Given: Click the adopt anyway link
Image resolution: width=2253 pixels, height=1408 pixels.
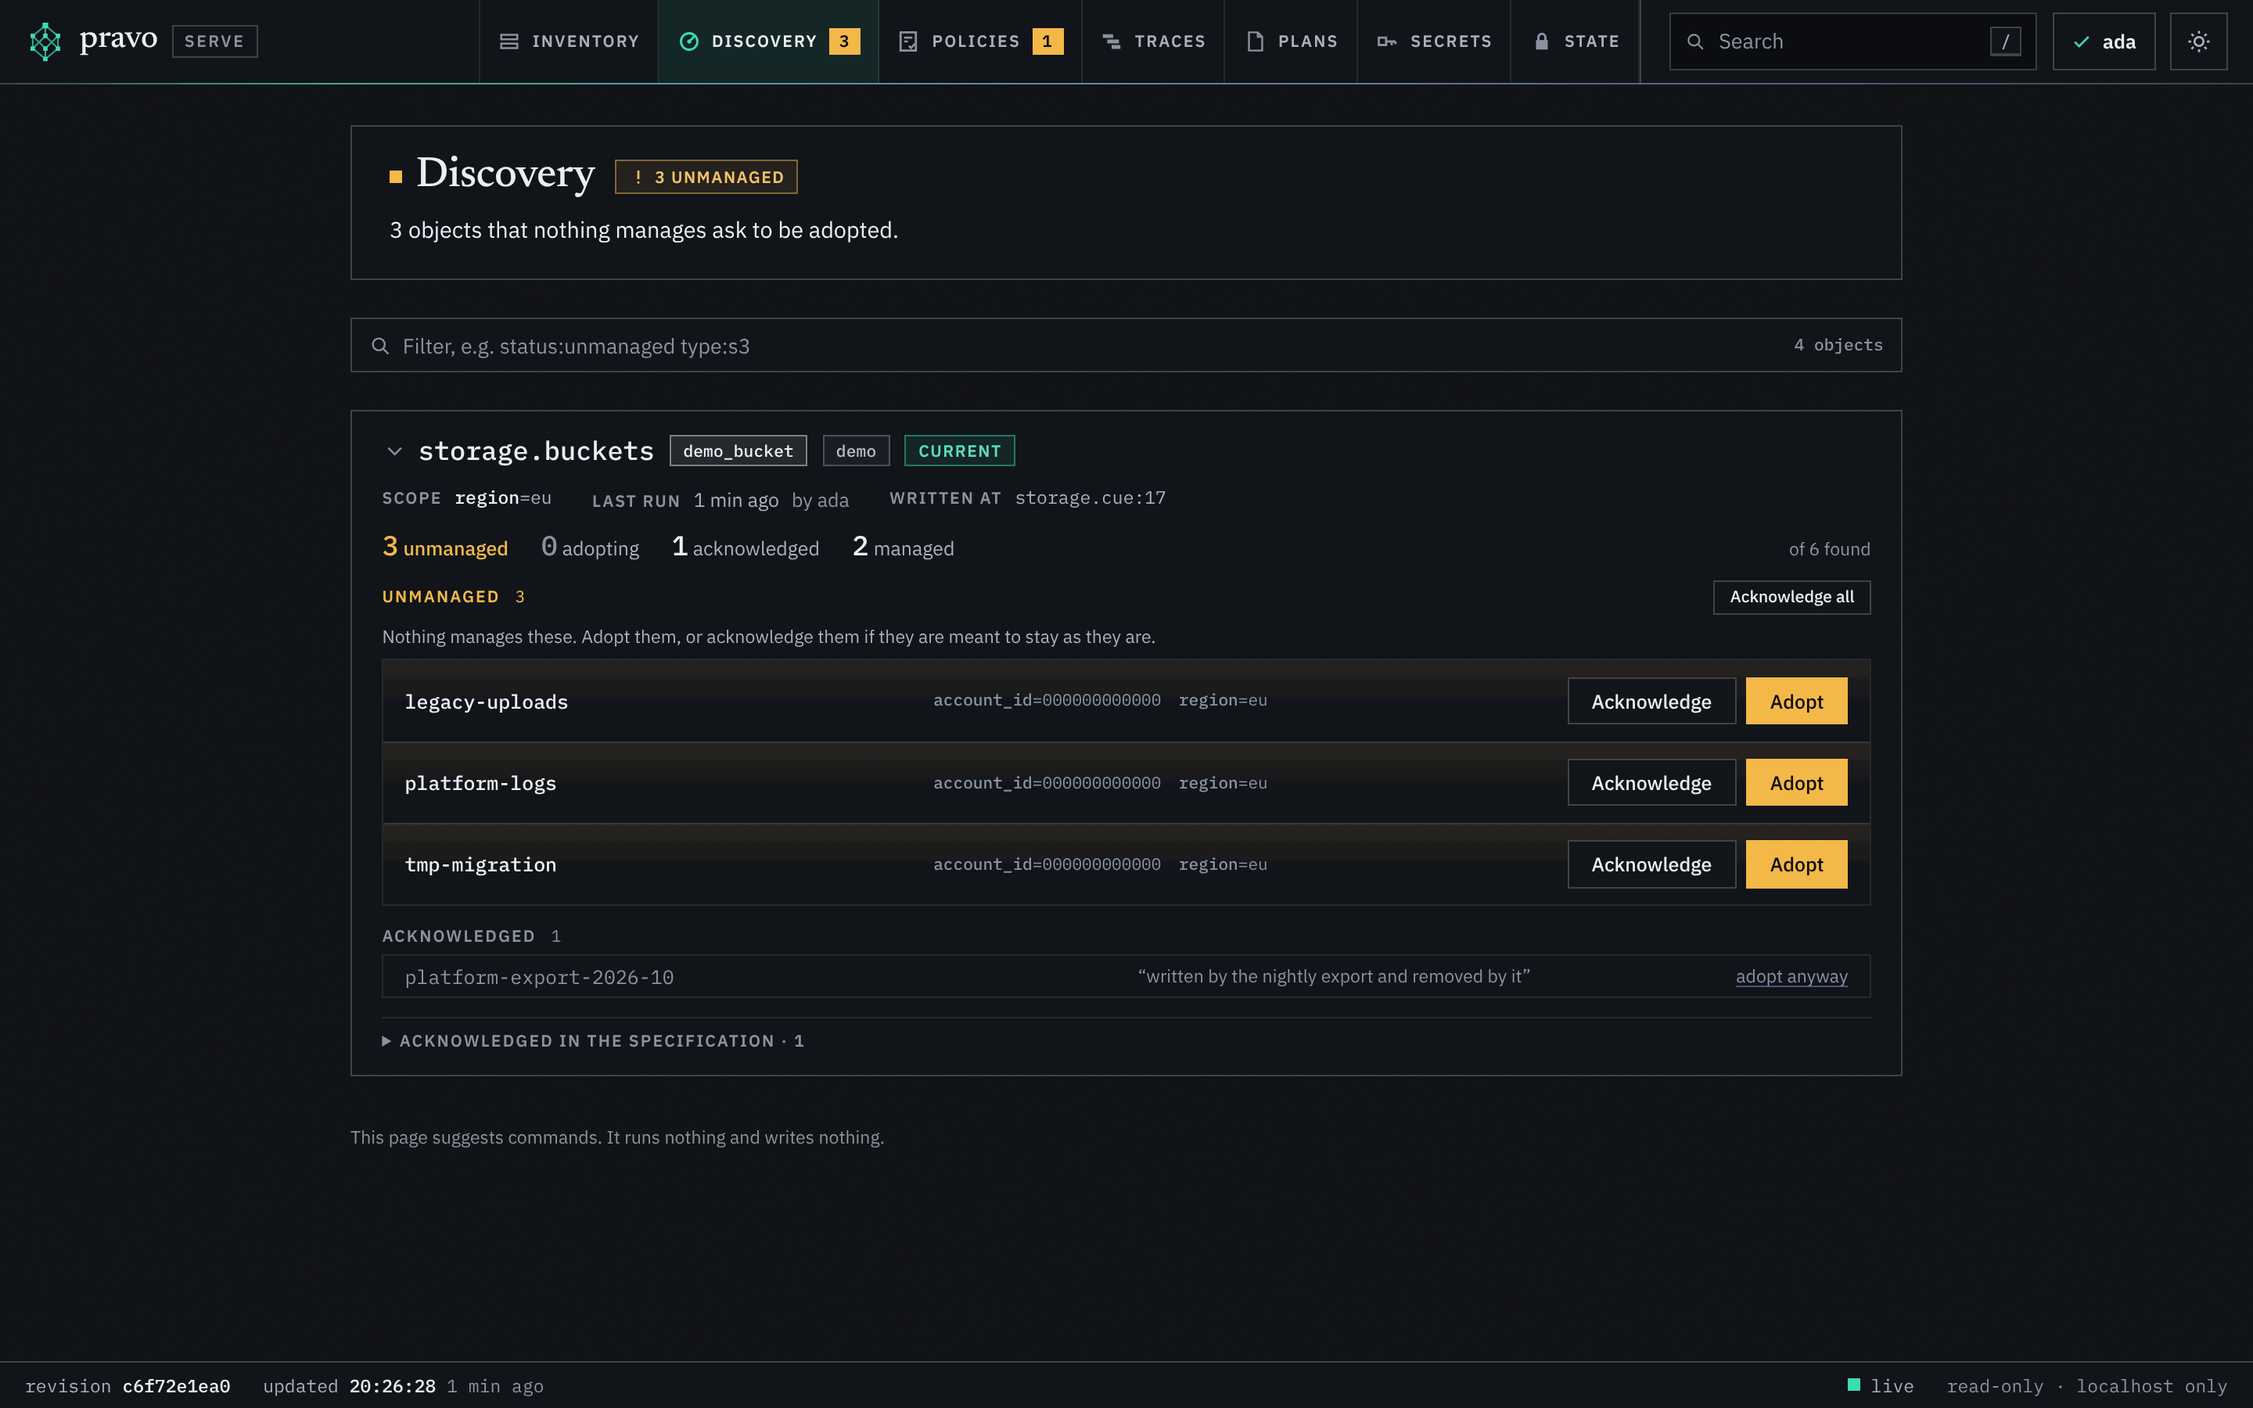Looking at the screenshot, I should click(x=1791, y=976).
